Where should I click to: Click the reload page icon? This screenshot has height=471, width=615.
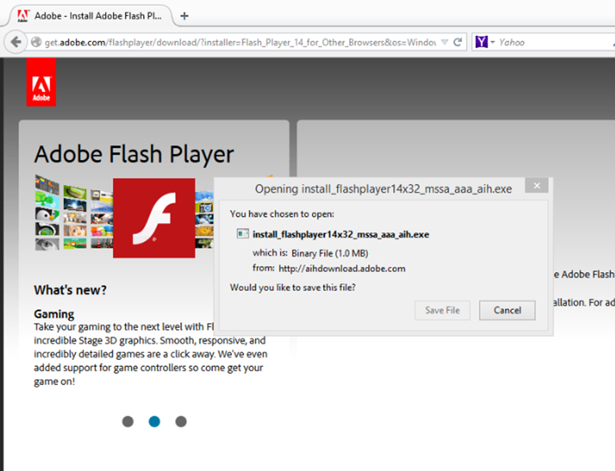(457, 42)
